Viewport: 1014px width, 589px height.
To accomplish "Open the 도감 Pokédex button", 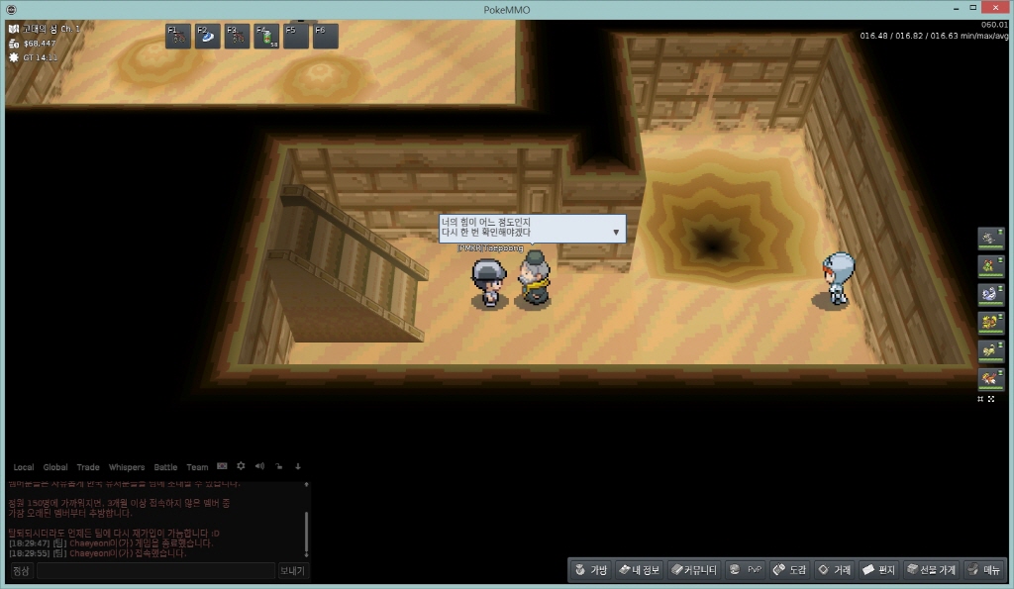I will (x=789, y=570).
